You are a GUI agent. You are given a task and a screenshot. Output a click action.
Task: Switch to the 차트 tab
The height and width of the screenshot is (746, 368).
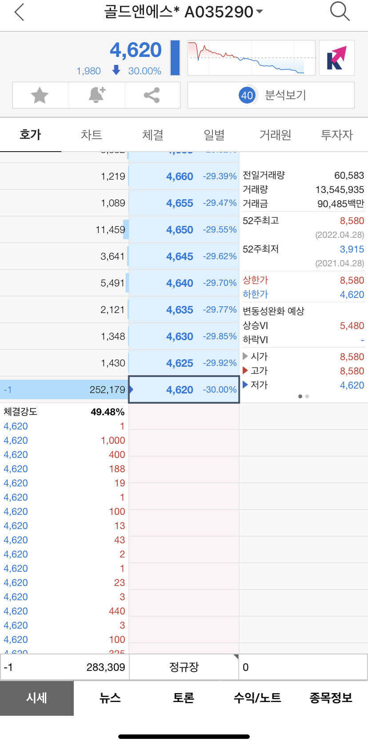(92, 135)
